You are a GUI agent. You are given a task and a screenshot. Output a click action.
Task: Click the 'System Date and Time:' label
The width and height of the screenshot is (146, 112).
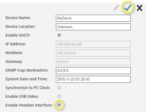point(27,79)
